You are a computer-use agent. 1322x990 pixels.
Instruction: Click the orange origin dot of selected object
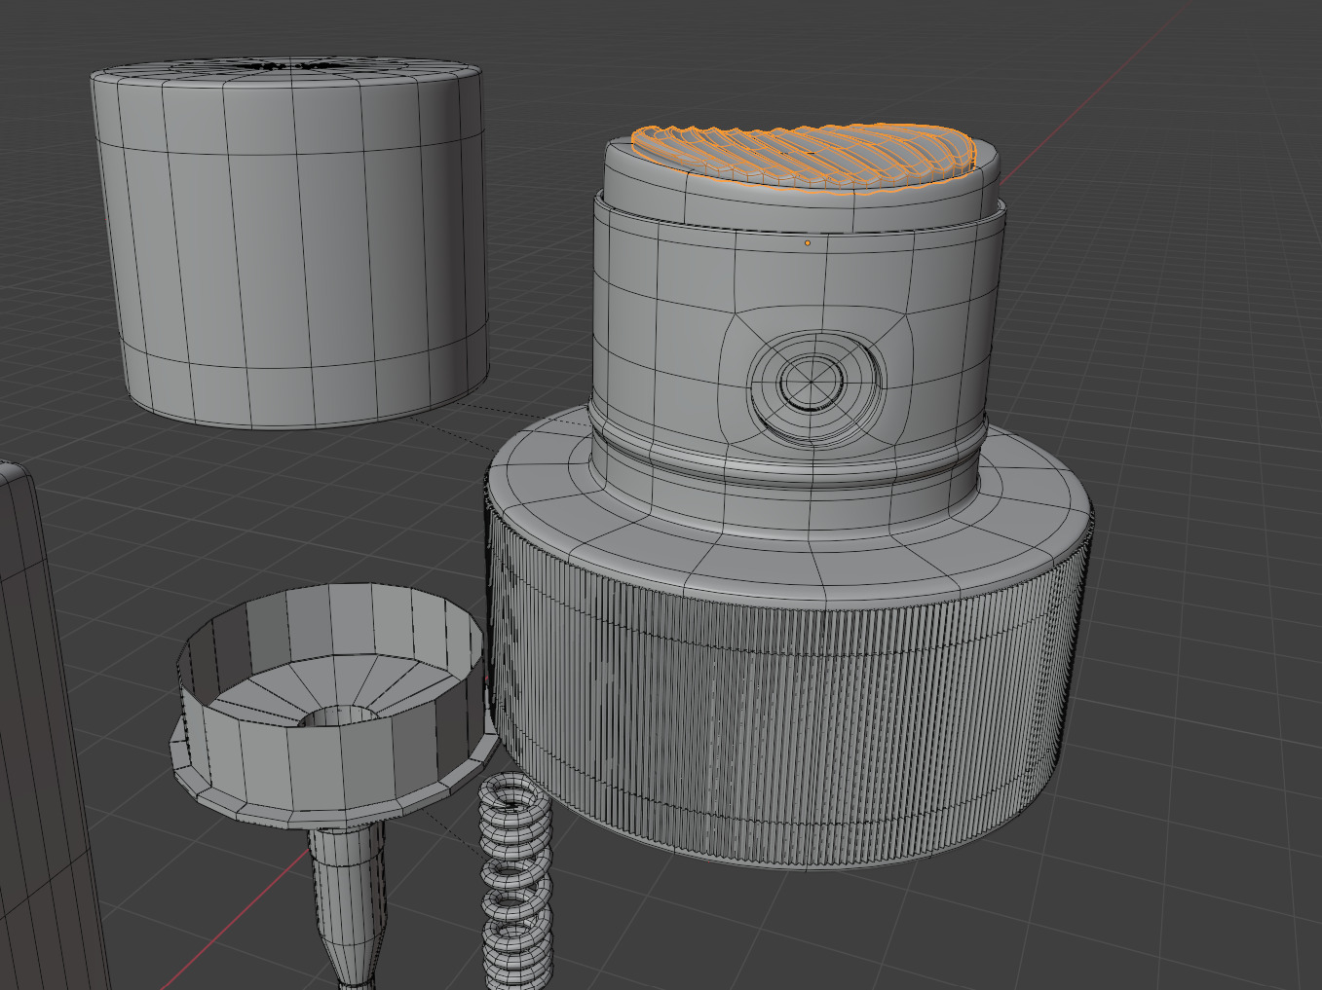(808, 242)
